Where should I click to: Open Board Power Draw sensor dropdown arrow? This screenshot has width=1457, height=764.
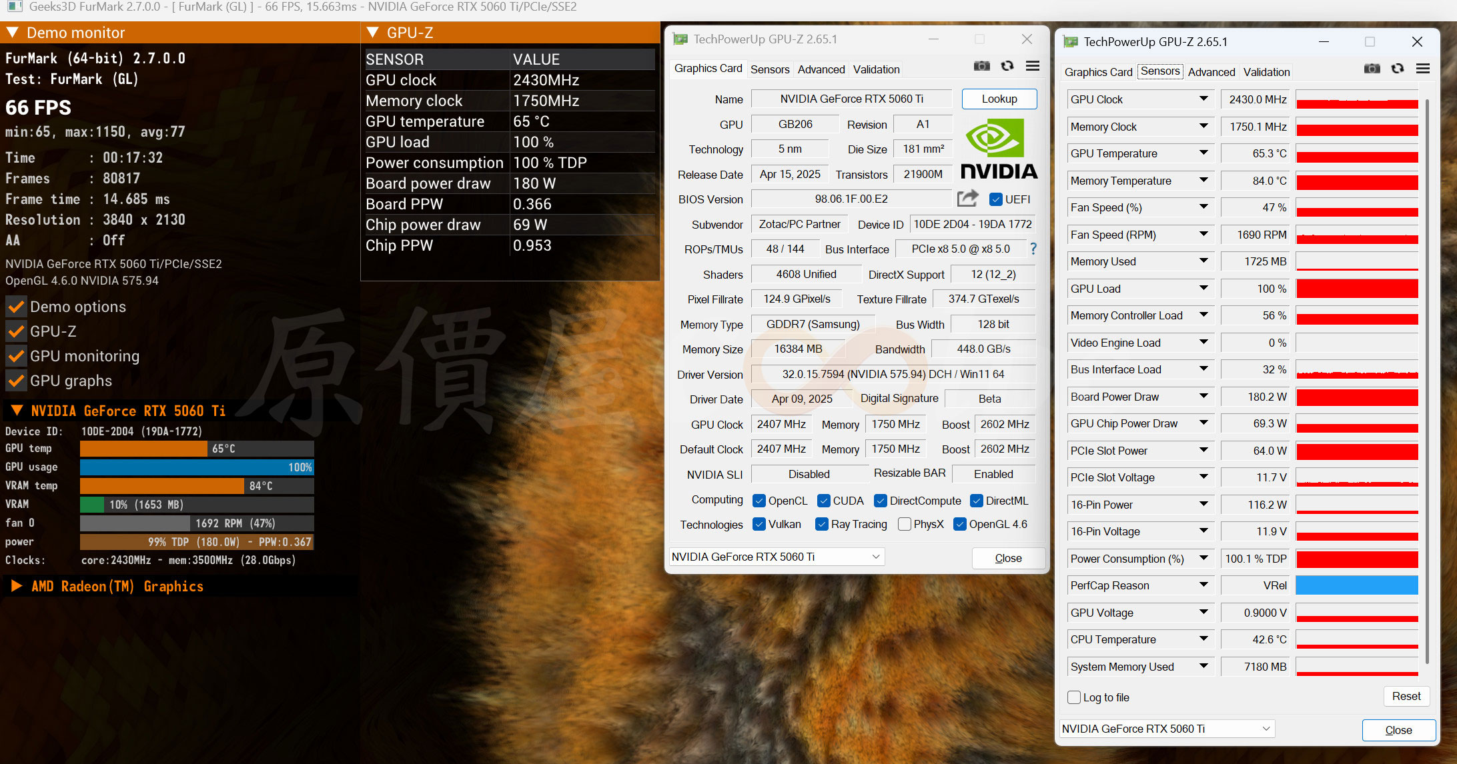[1203, 396]
